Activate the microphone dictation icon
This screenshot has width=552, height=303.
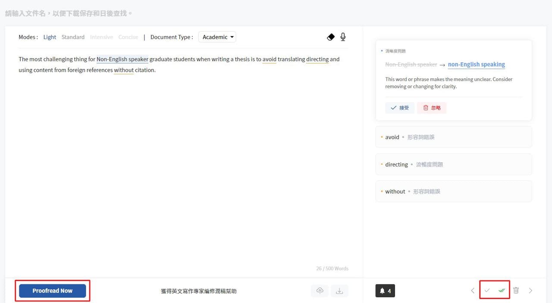(x=343, y=37)
